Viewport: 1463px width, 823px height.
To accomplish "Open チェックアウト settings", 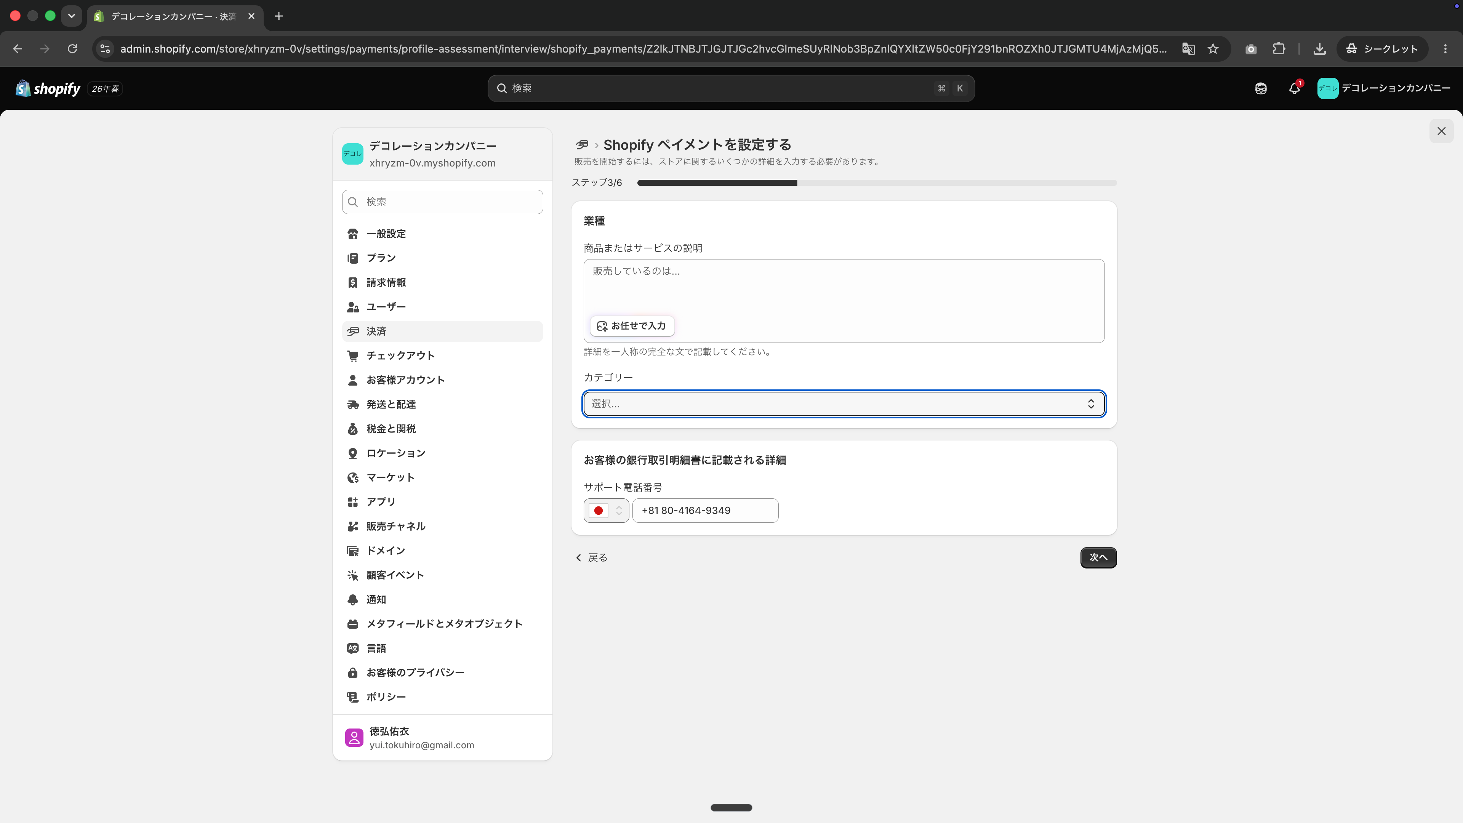I will tap(442, 355).
